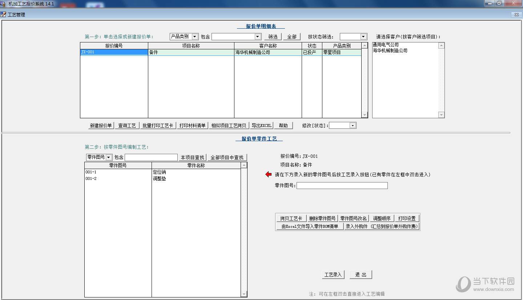This screenshot has width=523, height=300.
Task: Select customer 海华机械制造公司 in customer list
Action: [x=390, y=51]
